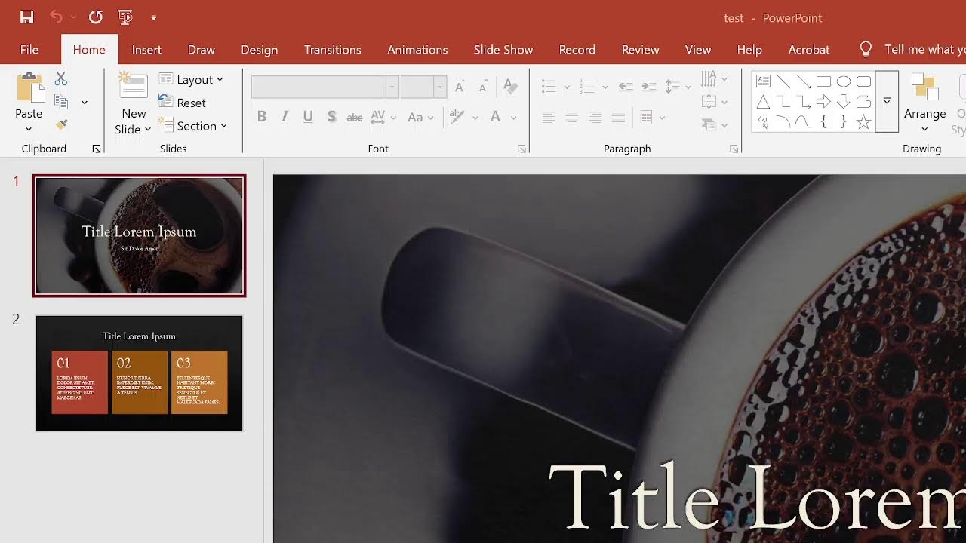
Task: Toggle Text Shadow formatting
Action: (331, 117)
